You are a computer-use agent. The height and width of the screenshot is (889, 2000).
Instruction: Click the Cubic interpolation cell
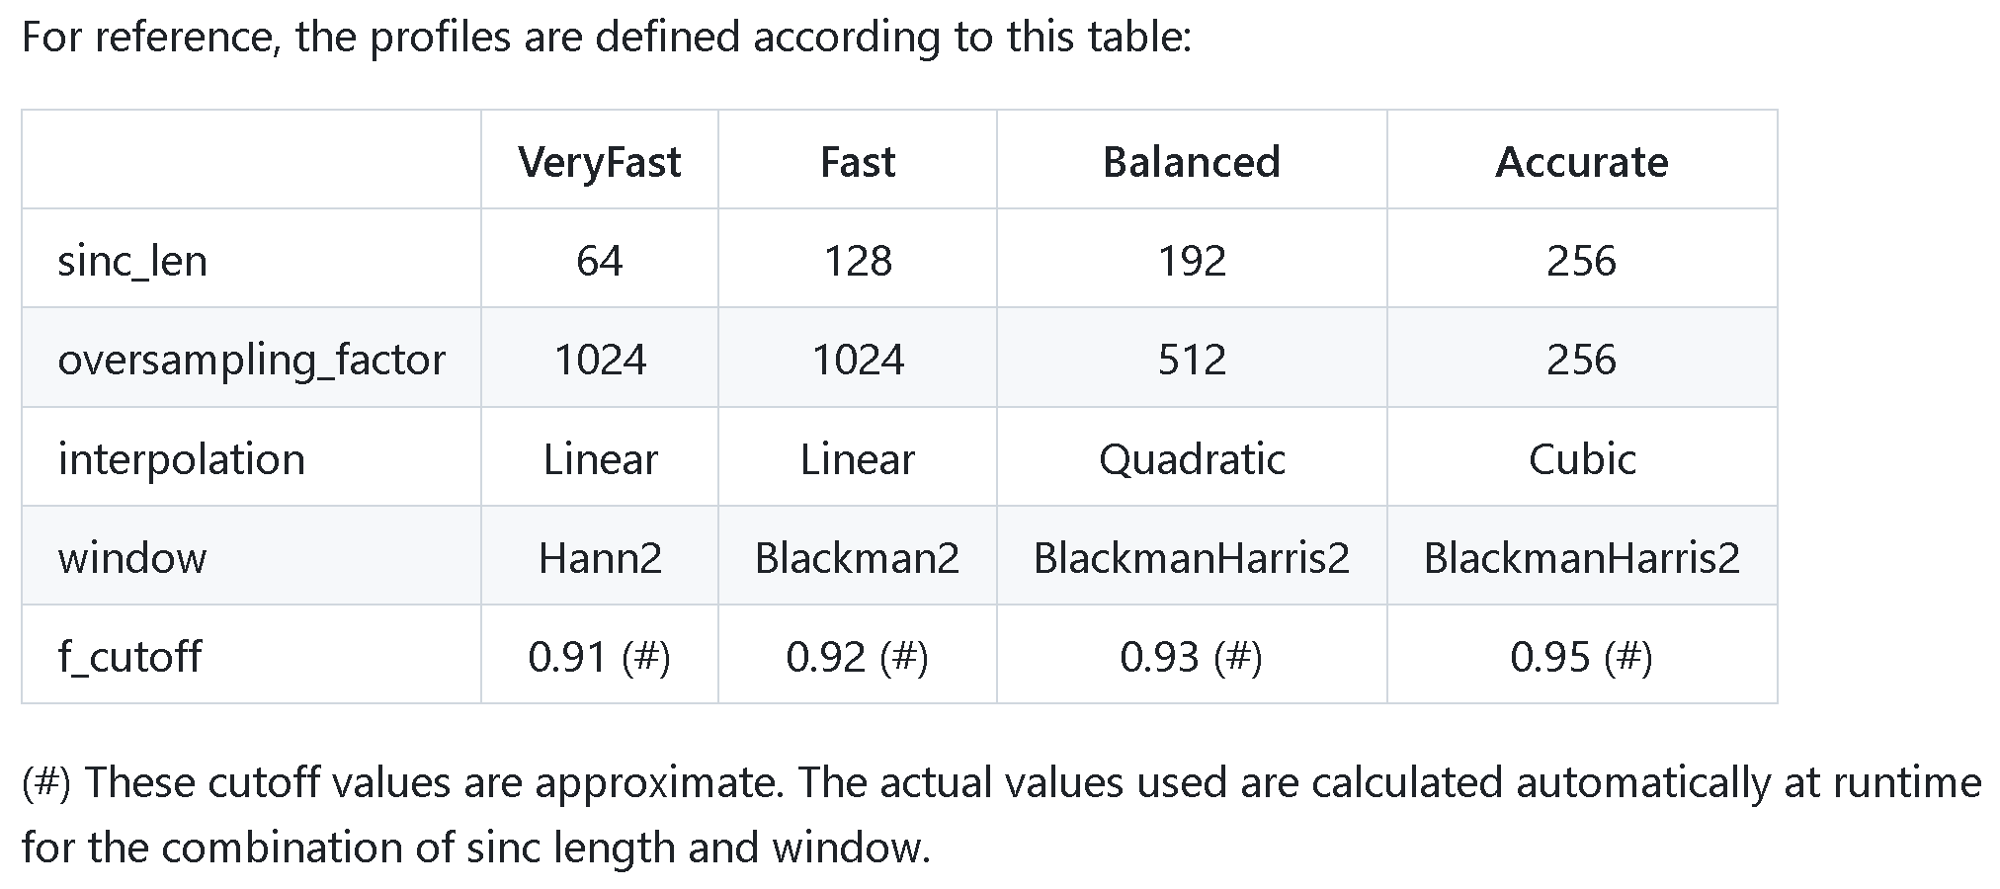tap(1581, 458)
